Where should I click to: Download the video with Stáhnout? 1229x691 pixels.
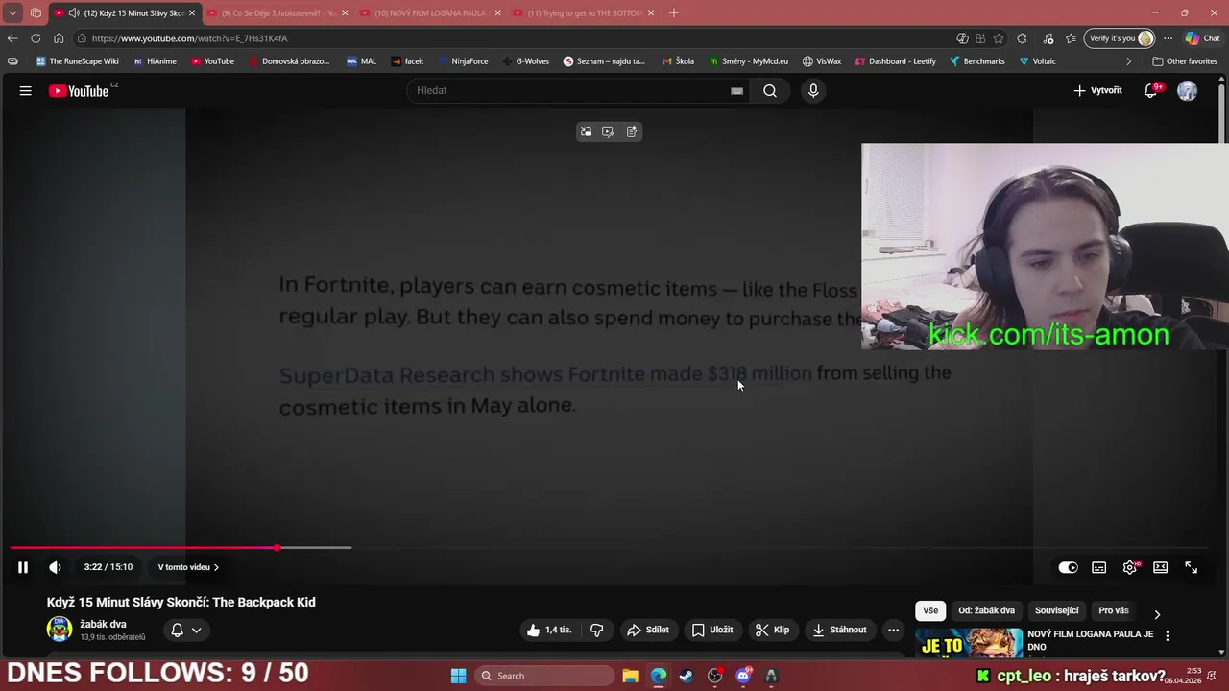(840, 630)
